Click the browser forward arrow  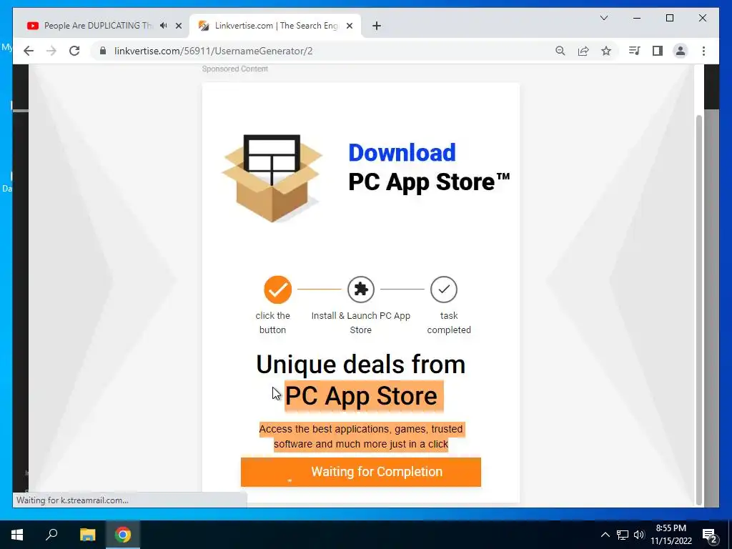(x=51, y=51)
